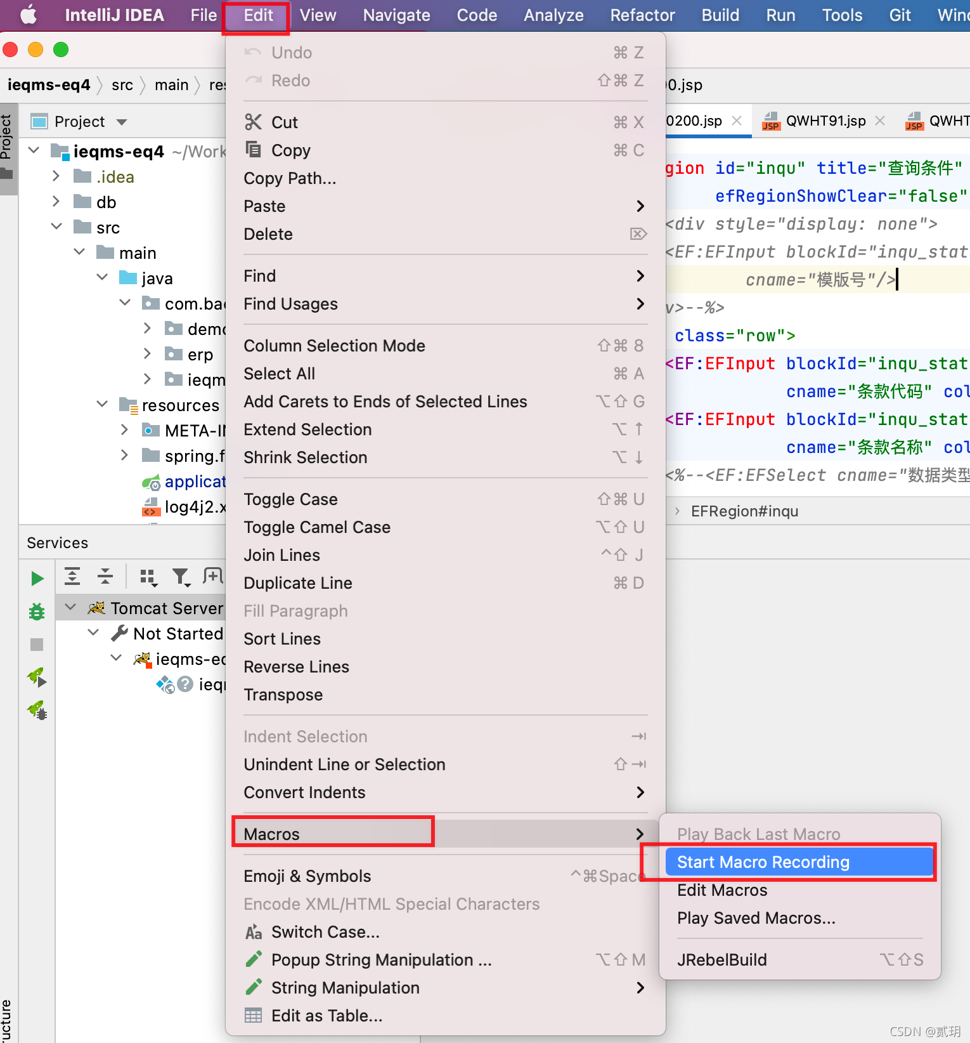The width and height of the screenshot is (970, 1043).
Task: Expand the .idea folder
Action: tap(56, 176)
